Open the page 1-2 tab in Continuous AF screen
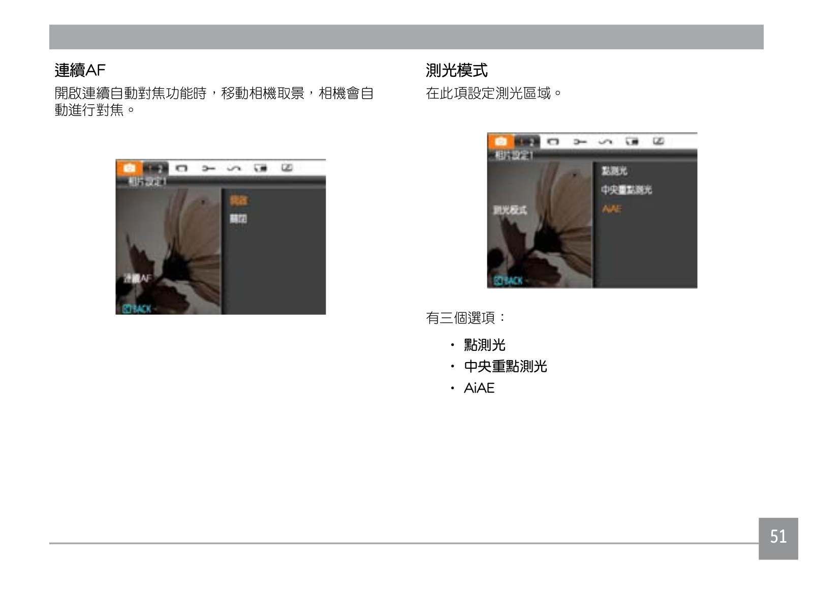Image resolution: width=813 pixels, height=592 pixels. (155, 168)
